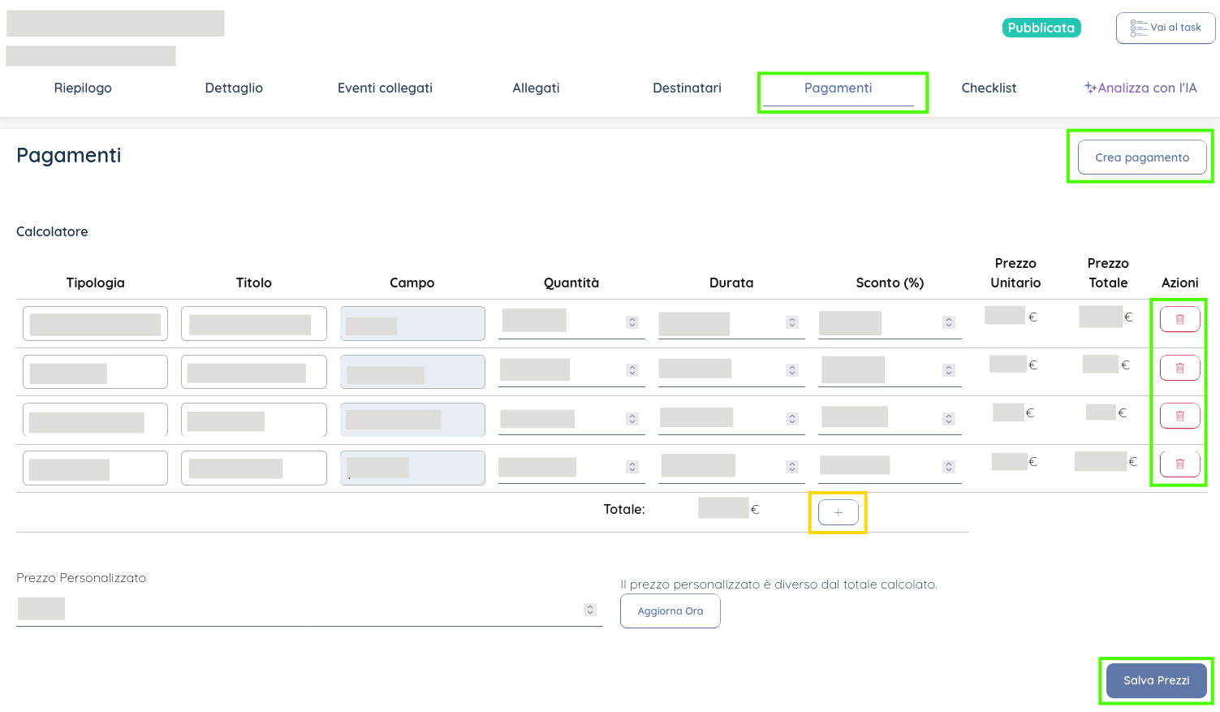1220x712 pixels.
Task: Add a new row with plus button
Action: coord(838,512)
